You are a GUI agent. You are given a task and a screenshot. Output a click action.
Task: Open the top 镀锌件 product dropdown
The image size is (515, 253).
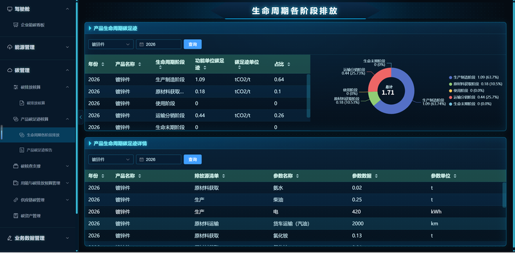point(111,44)
